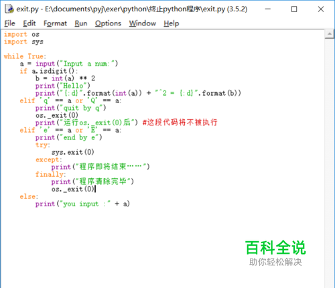Viewport: 335px width, 288px height.
Task: Click the 'finally:' line
Action: tap(51, 174)
